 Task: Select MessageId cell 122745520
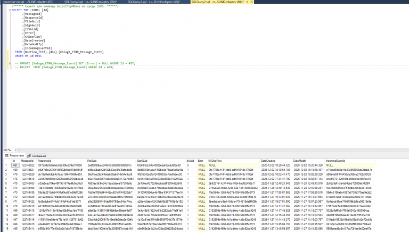coord(28,175)
